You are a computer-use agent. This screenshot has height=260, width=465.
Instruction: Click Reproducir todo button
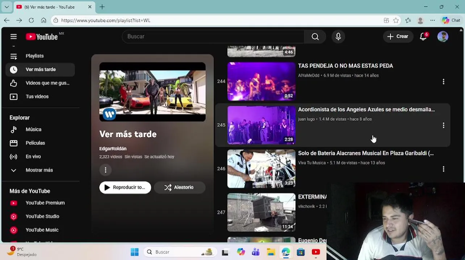[125, 187]
